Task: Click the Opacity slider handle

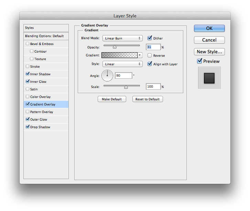Action: [x=115, y=47]
